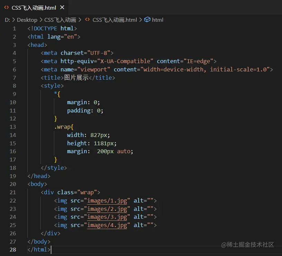Expand the CSS飞入动画 folder breadcrumb
Screen dimensions: 282x256
click(60, 20)
